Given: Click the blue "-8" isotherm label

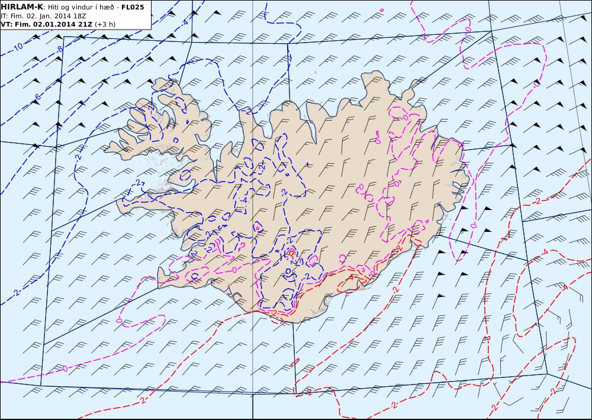Looking at the screenshot, I should pyautogui.click(x=59, y=49).
